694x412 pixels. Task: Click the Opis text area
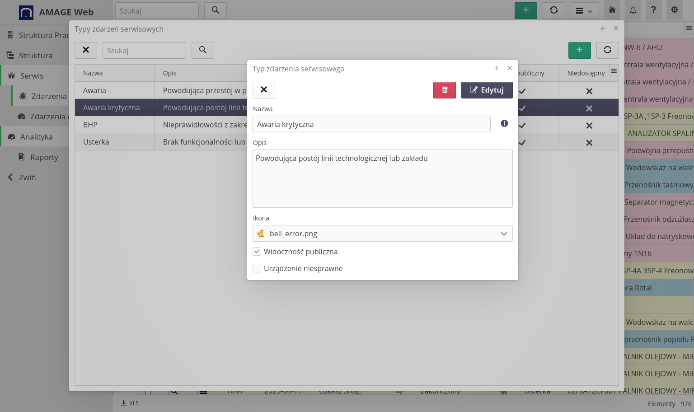(x=382, y=178)
